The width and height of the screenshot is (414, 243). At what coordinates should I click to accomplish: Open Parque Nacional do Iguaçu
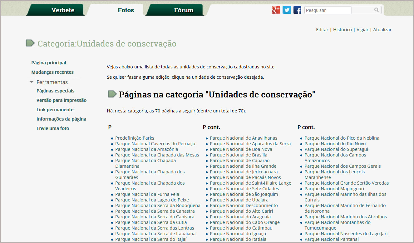click(238, 234)
